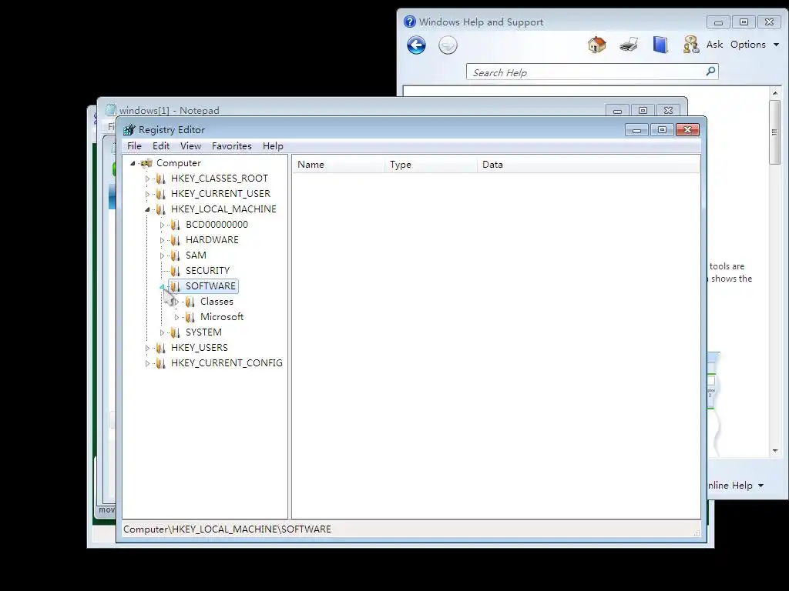Image resolution: width=789 pixels, height=591 pixels.
Task: Click Windows Help scrollbar down arrow
Action: click(x=775, y=451)
